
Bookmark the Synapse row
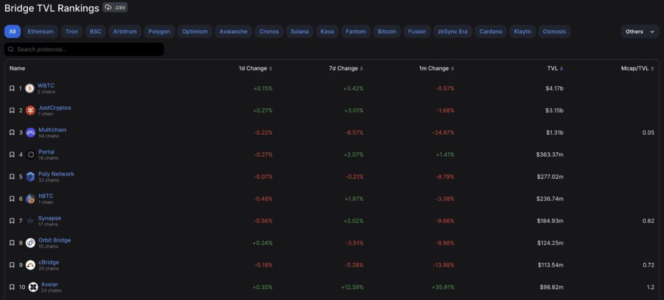pyautogui.click(x=12, y=221)
